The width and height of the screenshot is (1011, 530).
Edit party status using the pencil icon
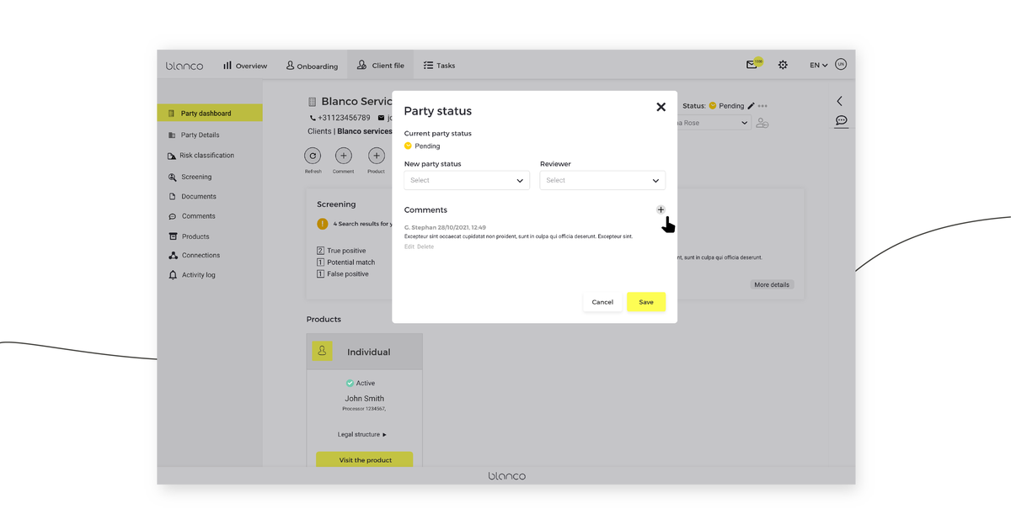(x=749, y=105)
